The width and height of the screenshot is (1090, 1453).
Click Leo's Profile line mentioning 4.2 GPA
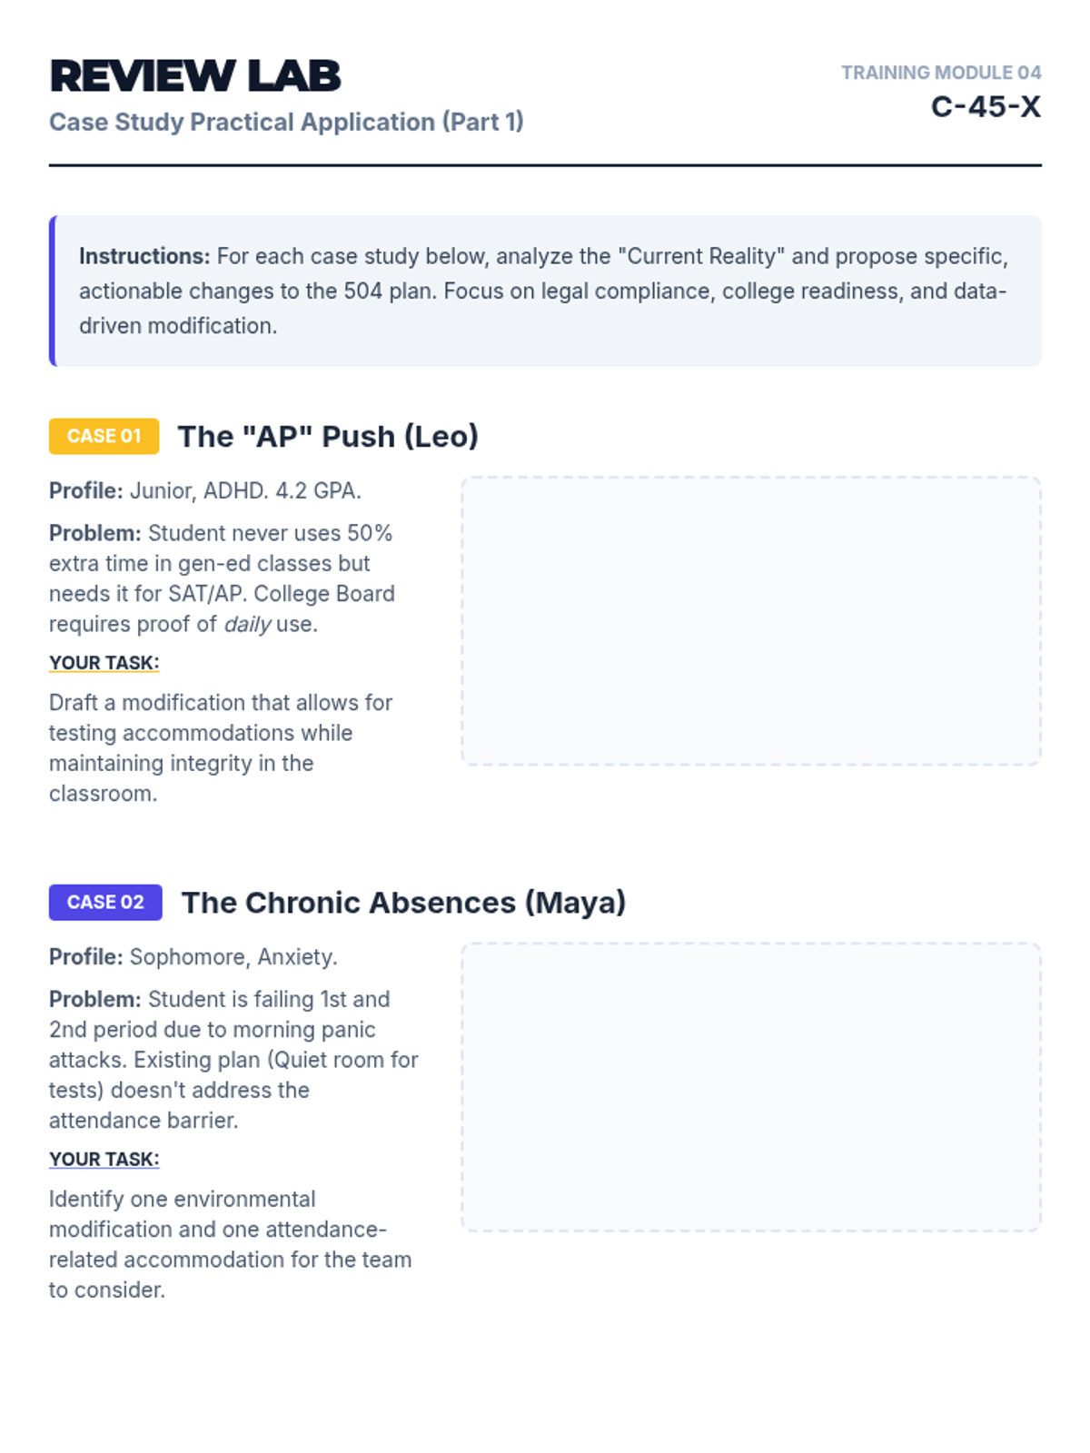(205, 490)
